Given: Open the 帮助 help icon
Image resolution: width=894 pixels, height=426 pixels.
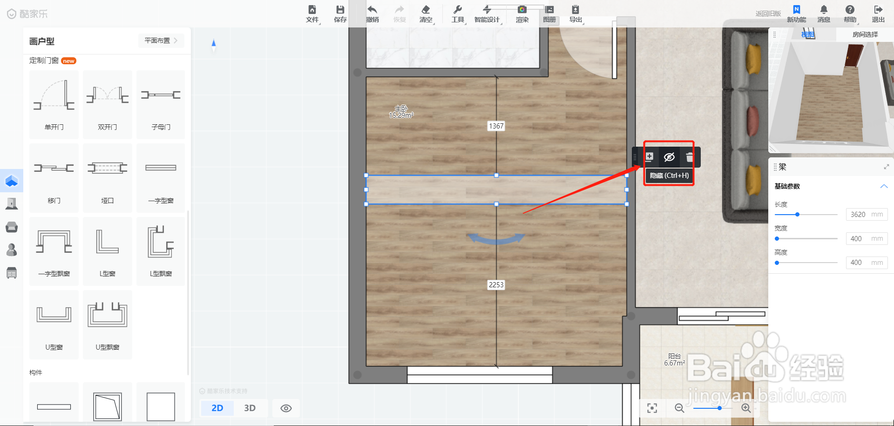Looking at the screenshot, I should (x=850, y=14).
